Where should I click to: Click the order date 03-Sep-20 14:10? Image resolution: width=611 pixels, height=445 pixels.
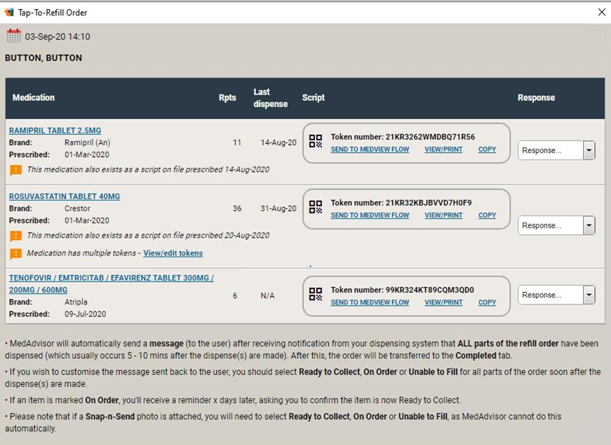(57, 36)
